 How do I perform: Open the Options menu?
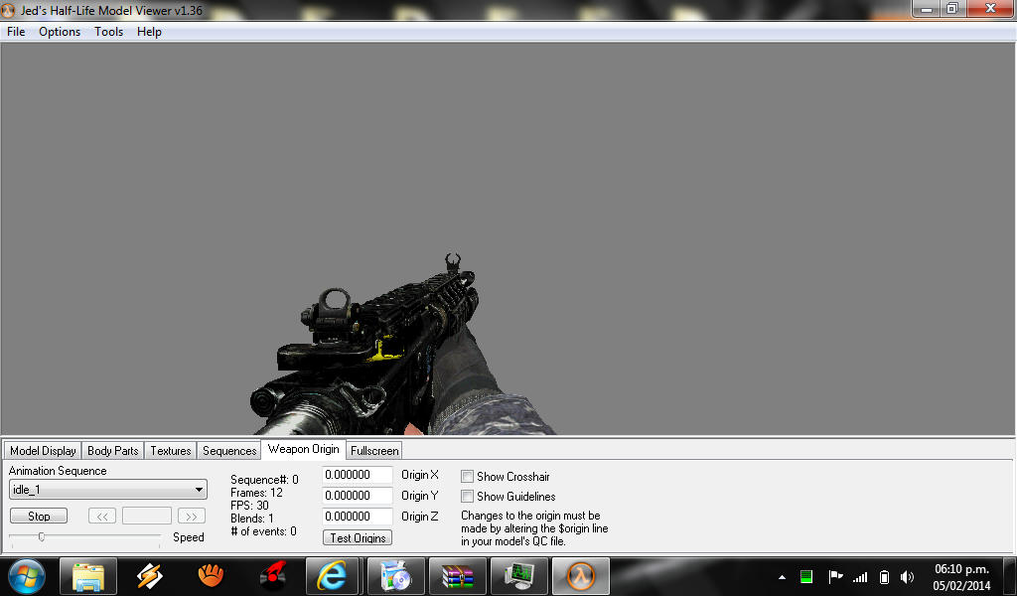[x=60, y=32]
